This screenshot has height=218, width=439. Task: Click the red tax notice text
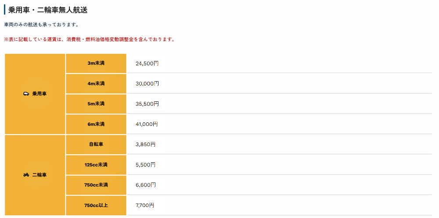pyautogui.click(x=90, y=39)
